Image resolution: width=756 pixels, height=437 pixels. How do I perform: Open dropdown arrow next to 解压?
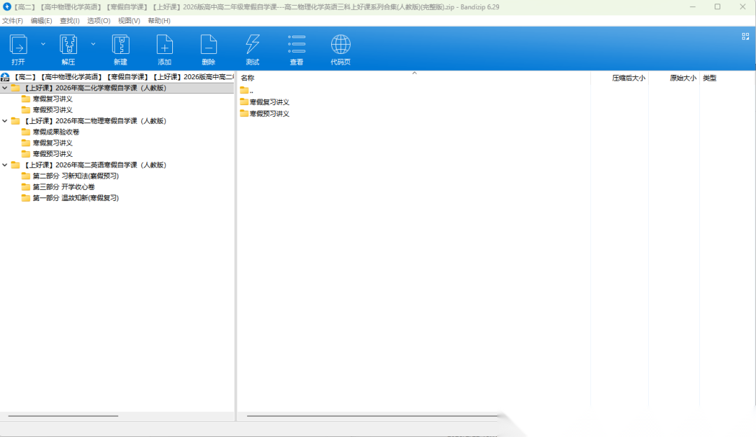point(93,43)
